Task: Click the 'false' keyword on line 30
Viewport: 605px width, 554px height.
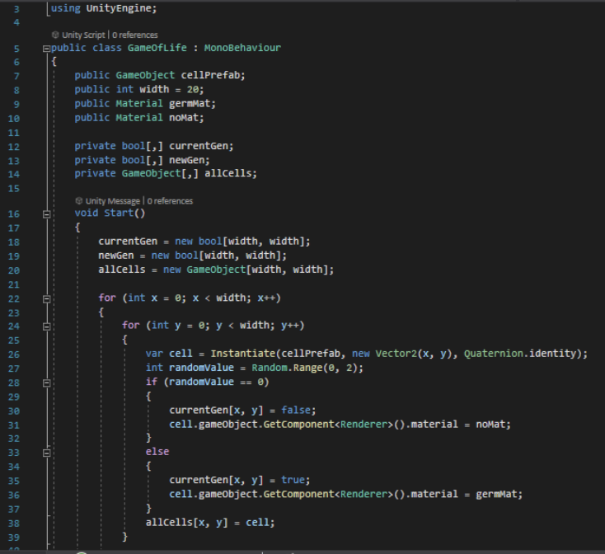Action: tap(296, 410)
